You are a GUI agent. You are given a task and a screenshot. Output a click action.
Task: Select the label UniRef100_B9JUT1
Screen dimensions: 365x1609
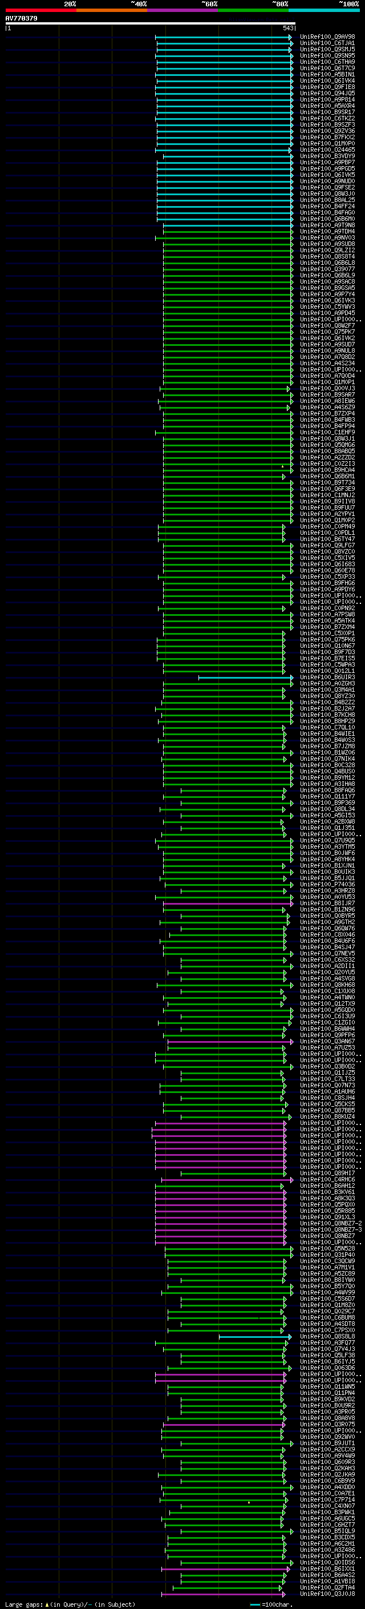click(327, 1443)
